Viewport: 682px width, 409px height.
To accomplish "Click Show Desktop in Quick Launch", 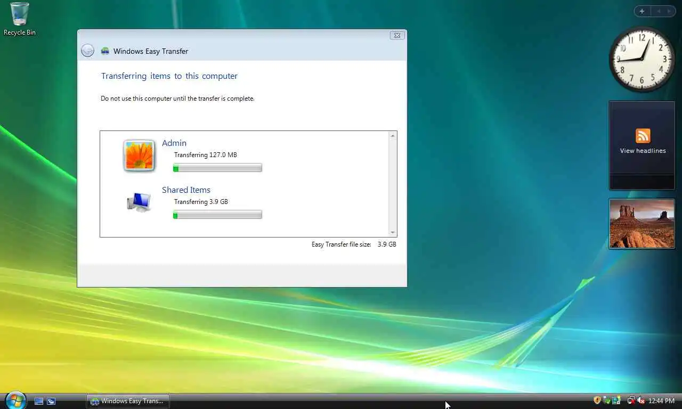I will 39,401.
